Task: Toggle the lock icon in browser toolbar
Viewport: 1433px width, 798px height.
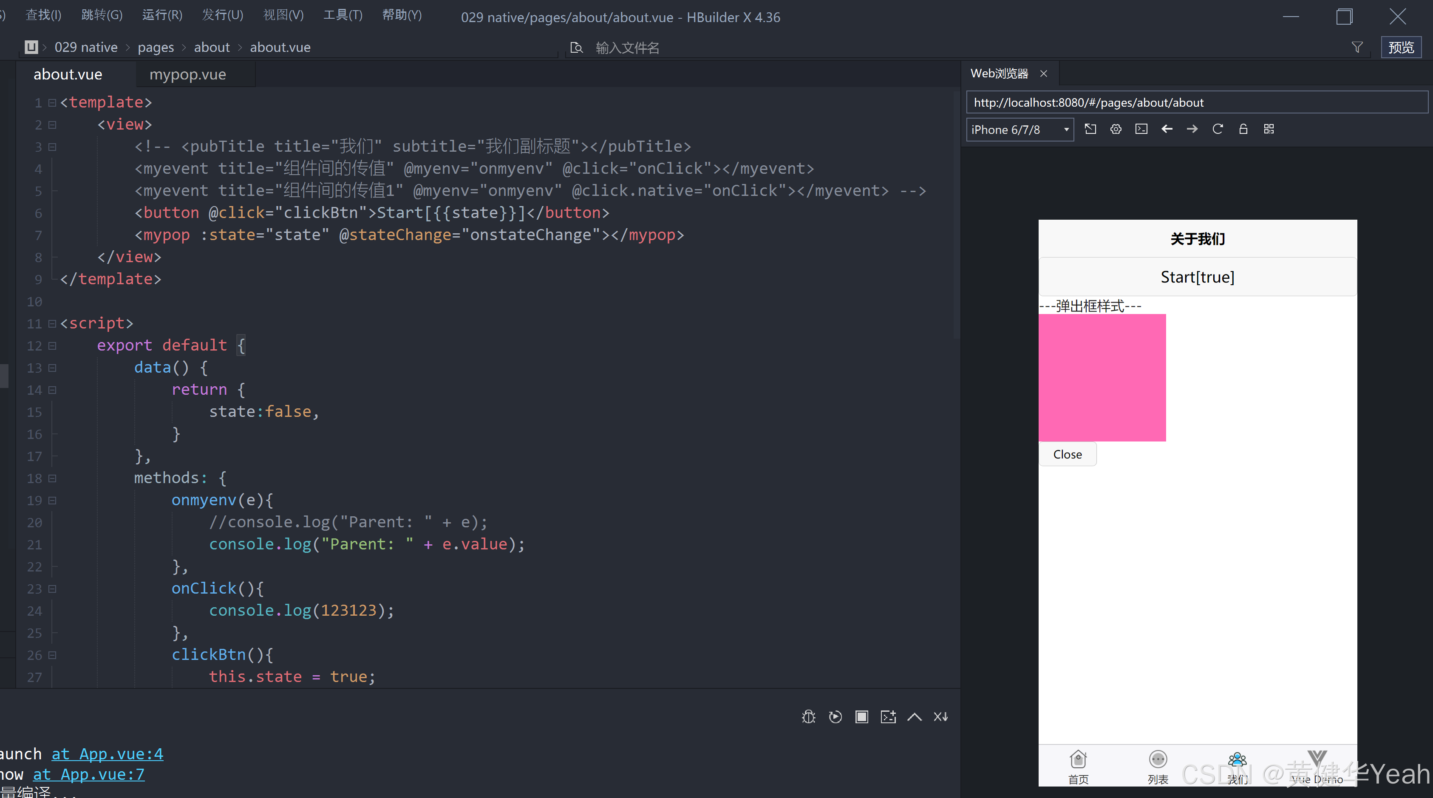Action: (1243, 129)
